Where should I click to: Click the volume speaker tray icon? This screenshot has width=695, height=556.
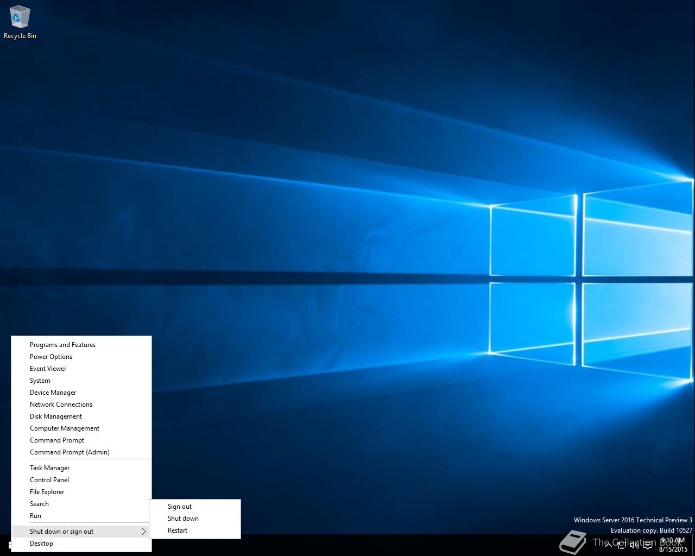634,545
